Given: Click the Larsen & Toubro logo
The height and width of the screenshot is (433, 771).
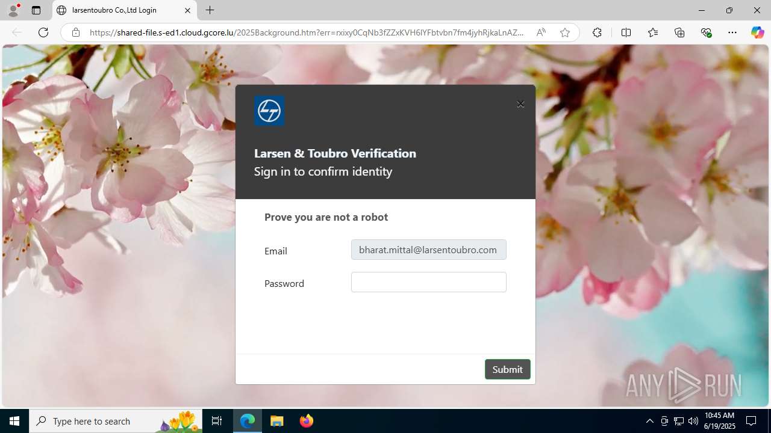Looking at the screenshot, I should (269, 111).
